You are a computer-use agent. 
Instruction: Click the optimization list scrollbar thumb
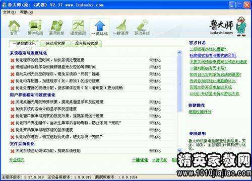179,83
